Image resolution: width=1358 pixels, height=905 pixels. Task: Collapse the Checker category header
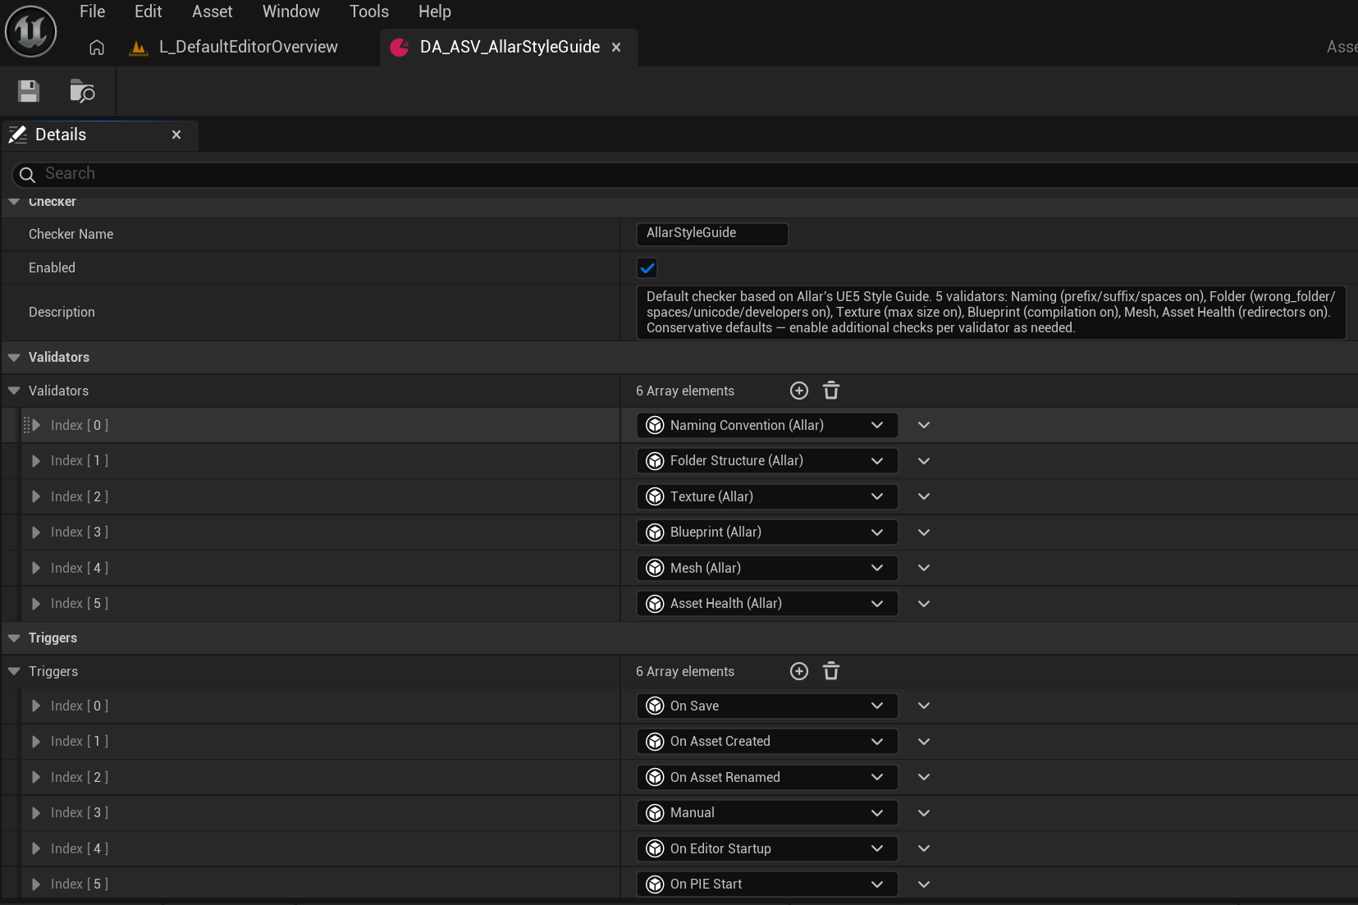[14, 202]
